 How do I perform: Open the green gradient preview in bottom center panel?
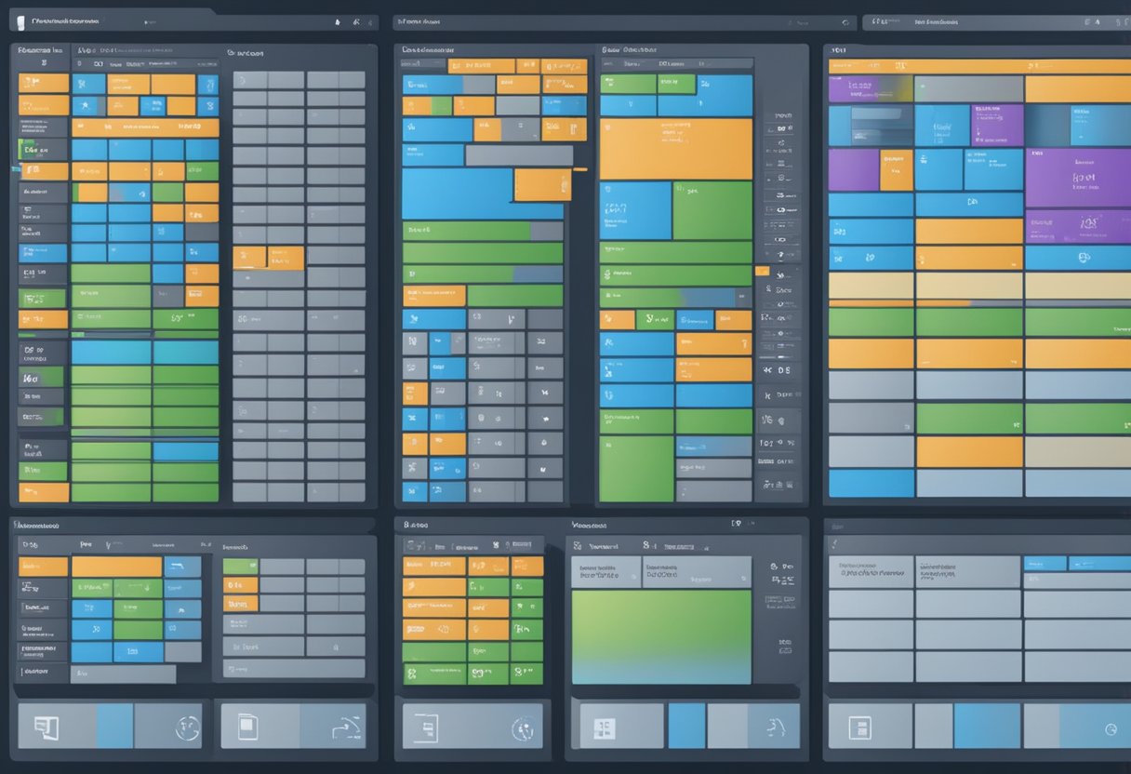coord(660,635)
